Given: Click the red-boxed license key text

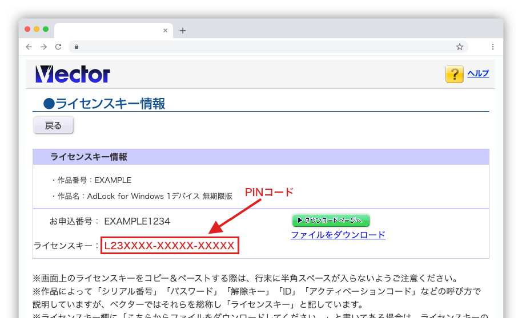Looking at the screenshot, I should 170,246.
